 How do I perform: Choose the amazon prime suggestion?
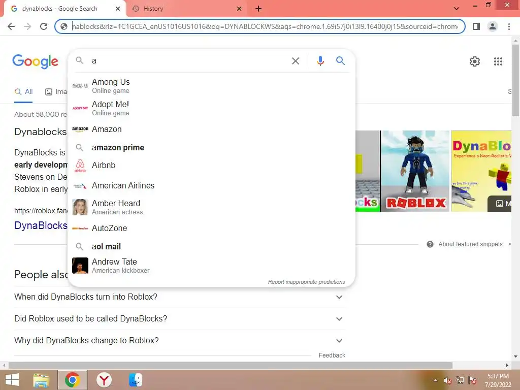[211, 148]
